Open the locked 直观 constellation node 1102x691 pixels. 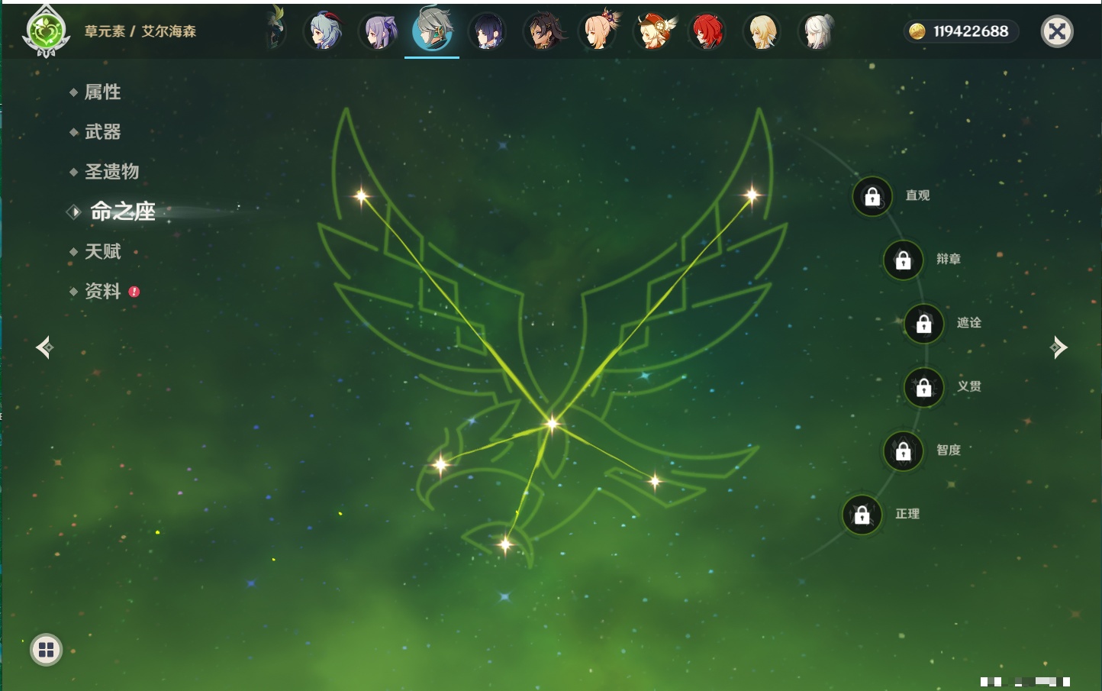(872, 197)
